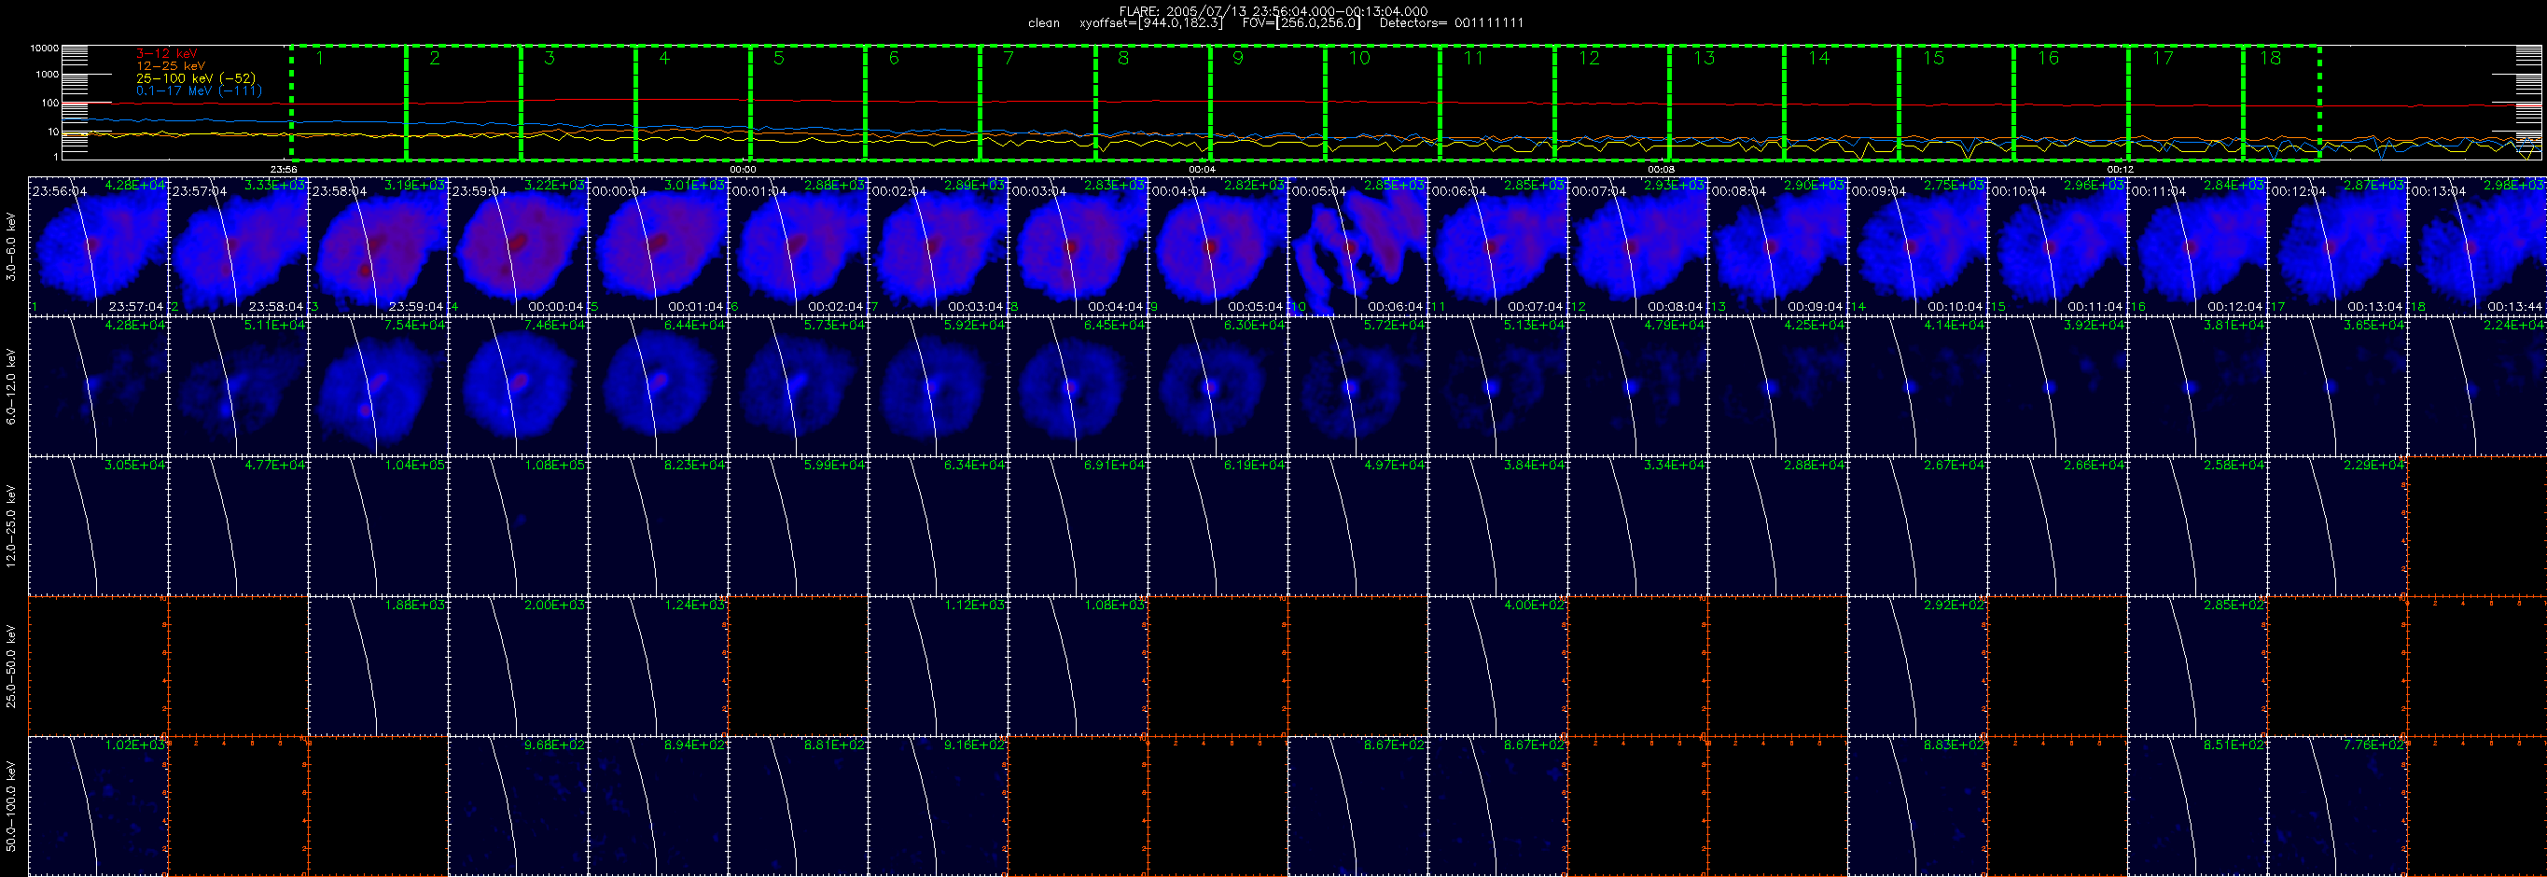
Task: Open the 6-12 keV image with peak 5.92E+04
Action: point(938,386)
